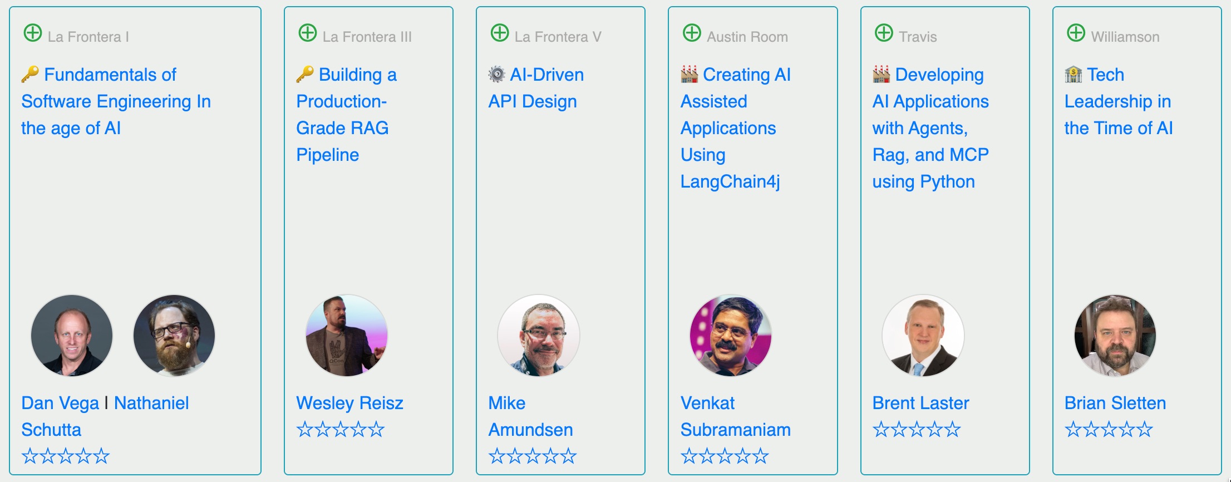
Task: Open Creating AI Assisted Applications Using LangChain4j
Action: tap(735, 128)
